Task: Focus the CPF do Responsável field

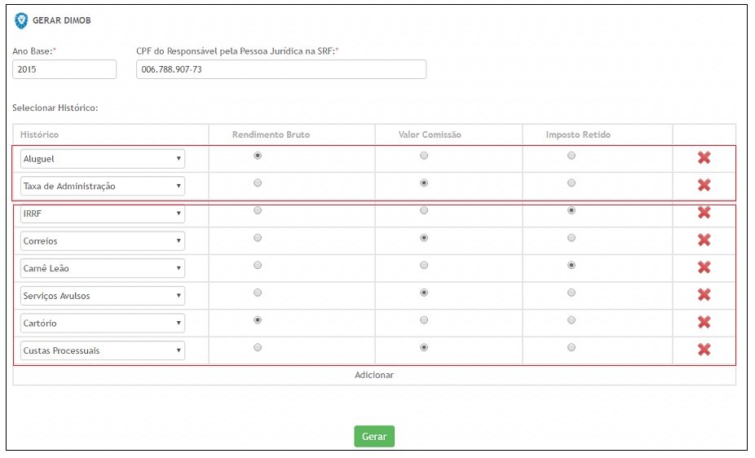Action: tap(281, 70)
